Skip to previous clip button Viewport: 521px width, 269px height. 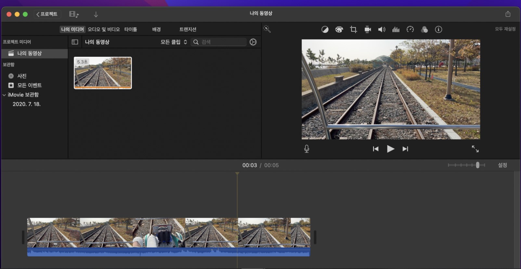pyautogui.click(x=375, y=149)
